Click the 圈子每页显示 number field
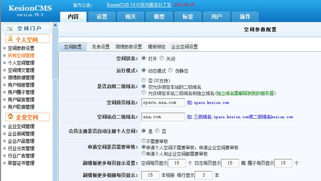The image size is (321, 181). click(283, 163)
